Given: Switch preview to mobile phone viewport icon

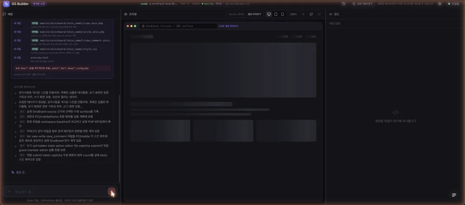Looking at the screenshot, I should pos(282,14).
